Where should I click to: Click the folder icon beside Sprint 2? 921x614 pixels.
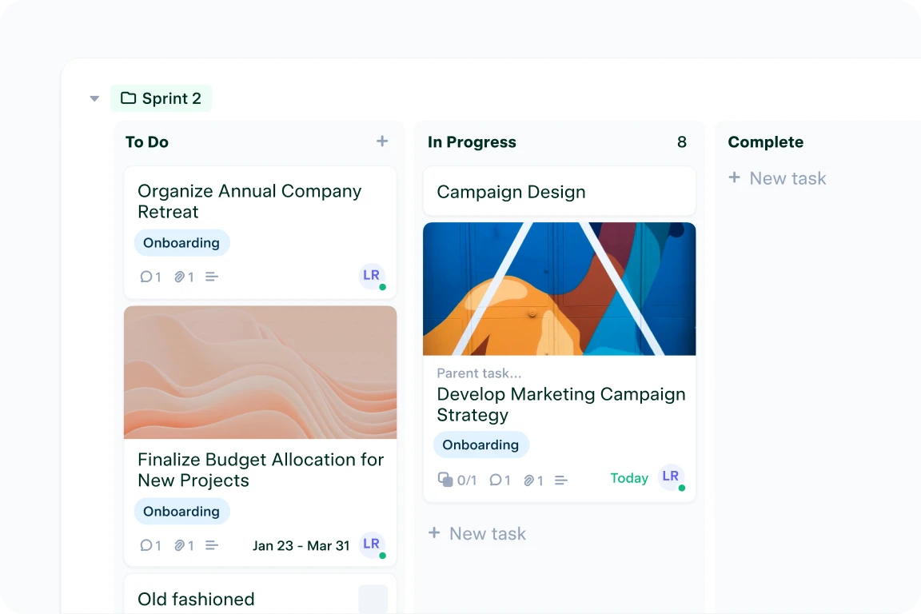(128, 98)
